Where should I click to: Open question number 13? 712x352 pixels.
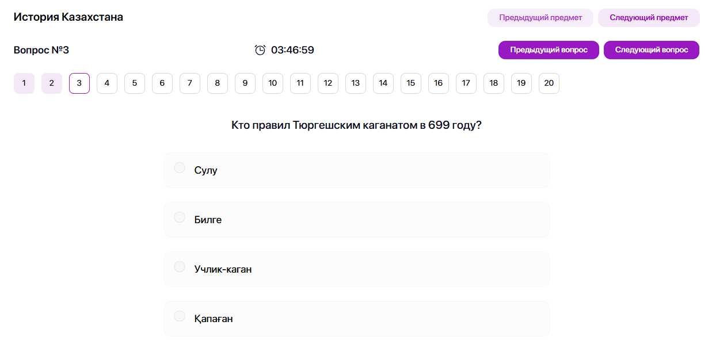(356, 83)
